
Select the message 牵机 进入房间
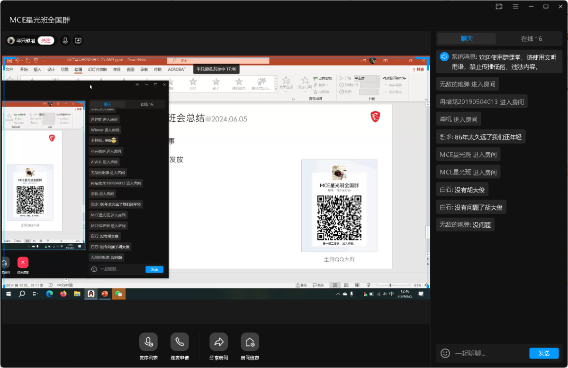[x=459, y=120]
